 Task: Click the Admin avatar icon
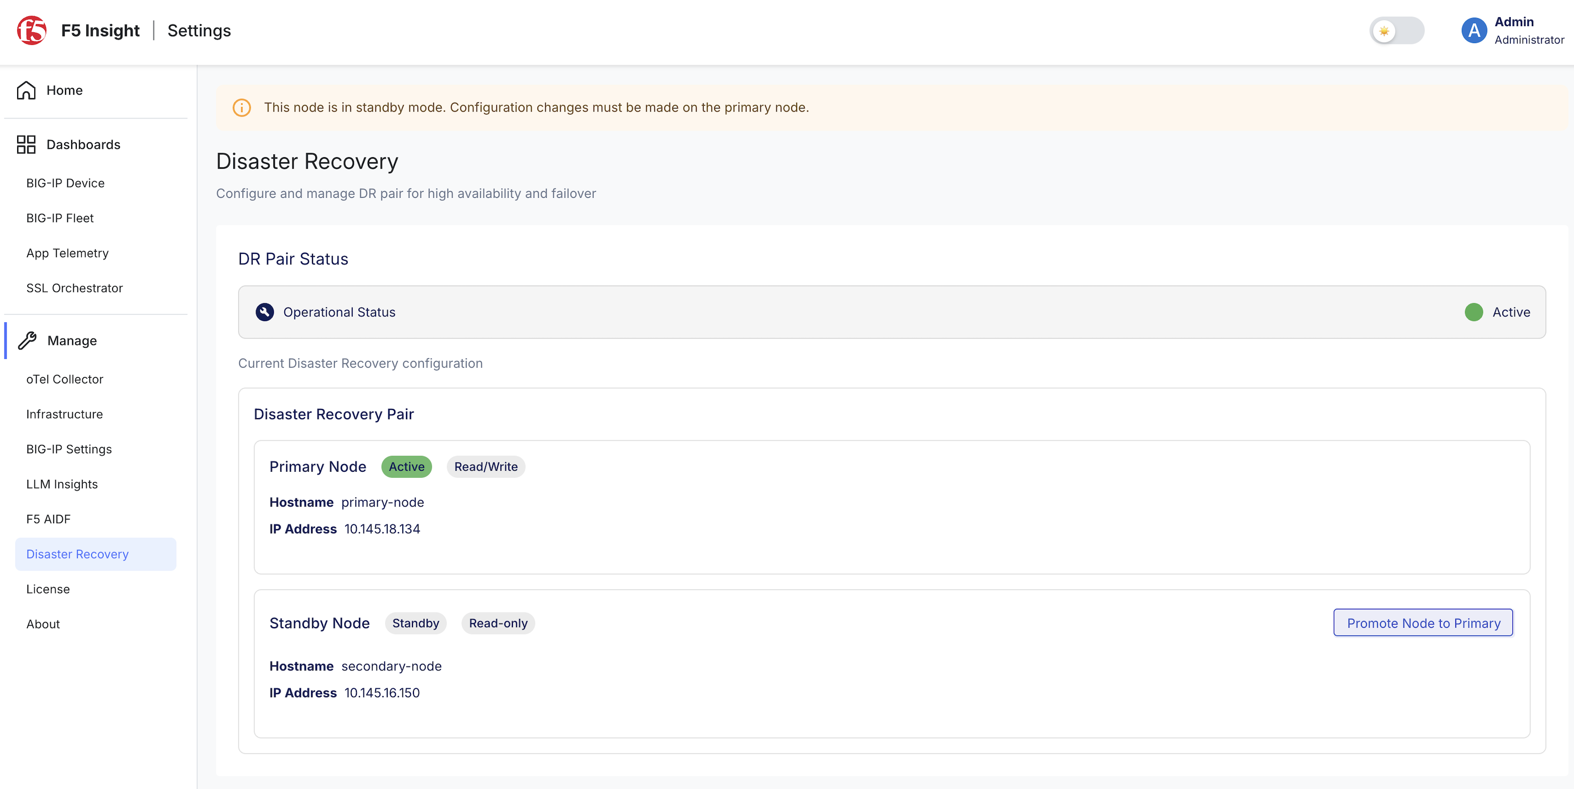tap(1474, 31)
